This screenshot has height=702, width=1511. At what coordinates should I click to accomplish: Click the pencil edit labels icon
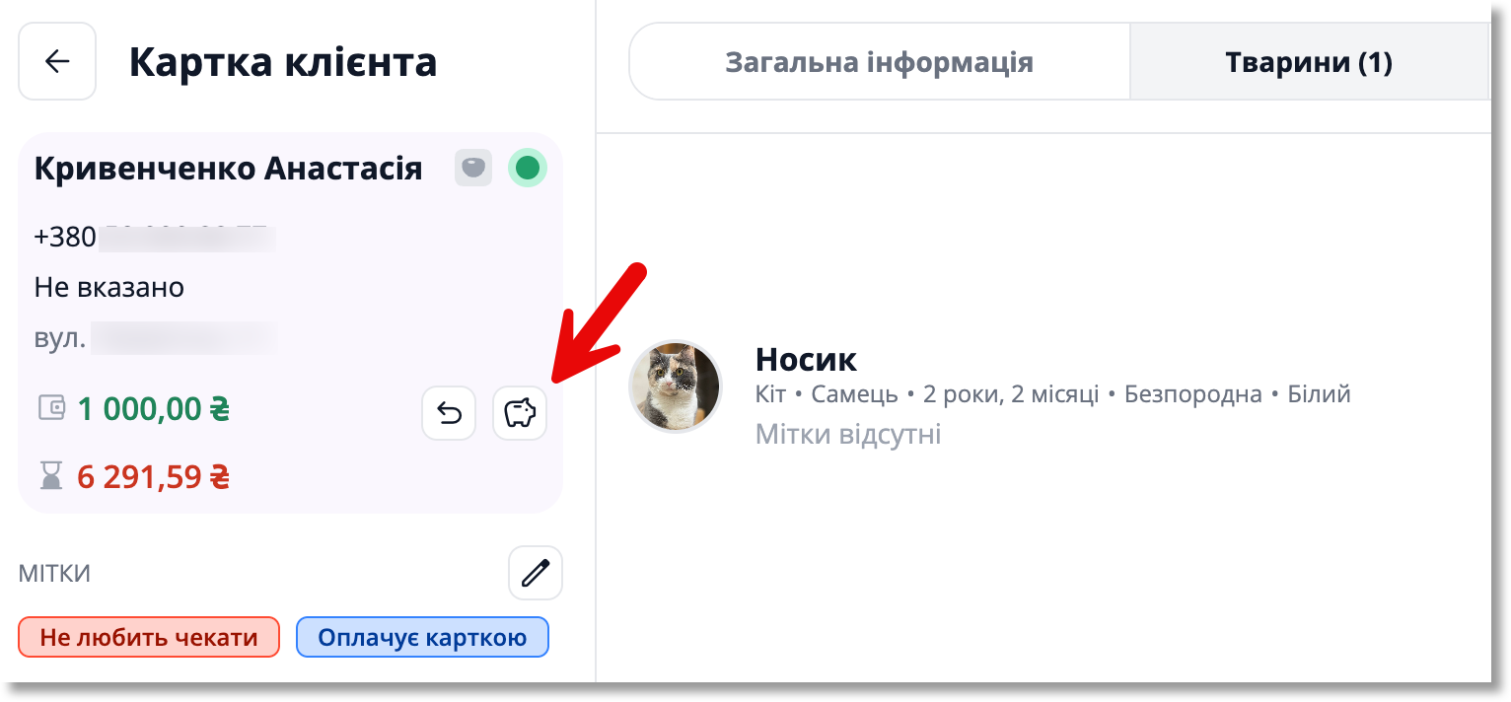pyautogui.click(x=536, y=573)
